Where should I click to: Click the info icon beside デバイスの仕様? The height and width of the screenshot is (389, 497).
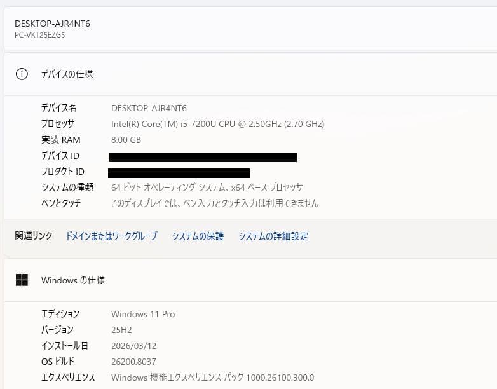(x=22, y=74)
